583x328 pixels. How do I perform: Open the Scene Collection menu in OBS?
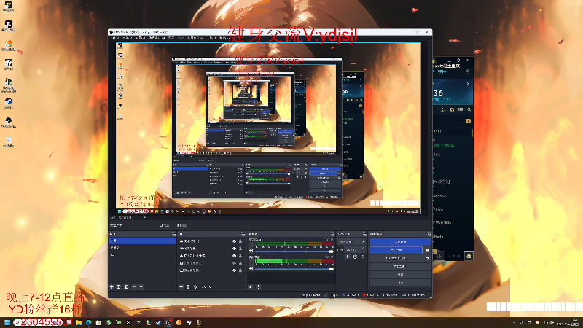coord(195,38)
